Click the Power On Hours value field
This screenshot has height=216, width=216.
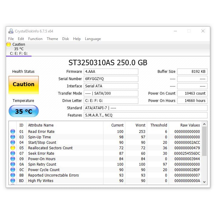click(x=192, y=101)
